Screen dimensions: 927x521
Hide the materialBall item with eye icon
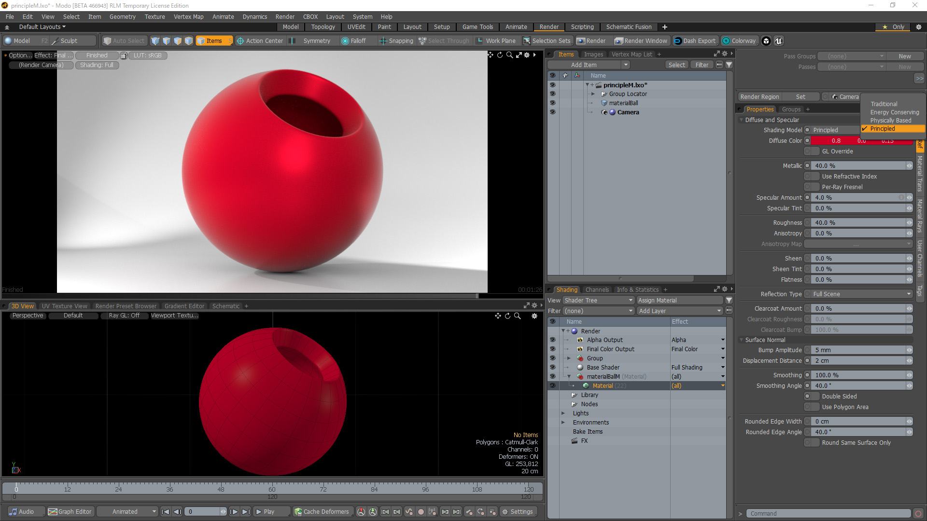(552, 103)
